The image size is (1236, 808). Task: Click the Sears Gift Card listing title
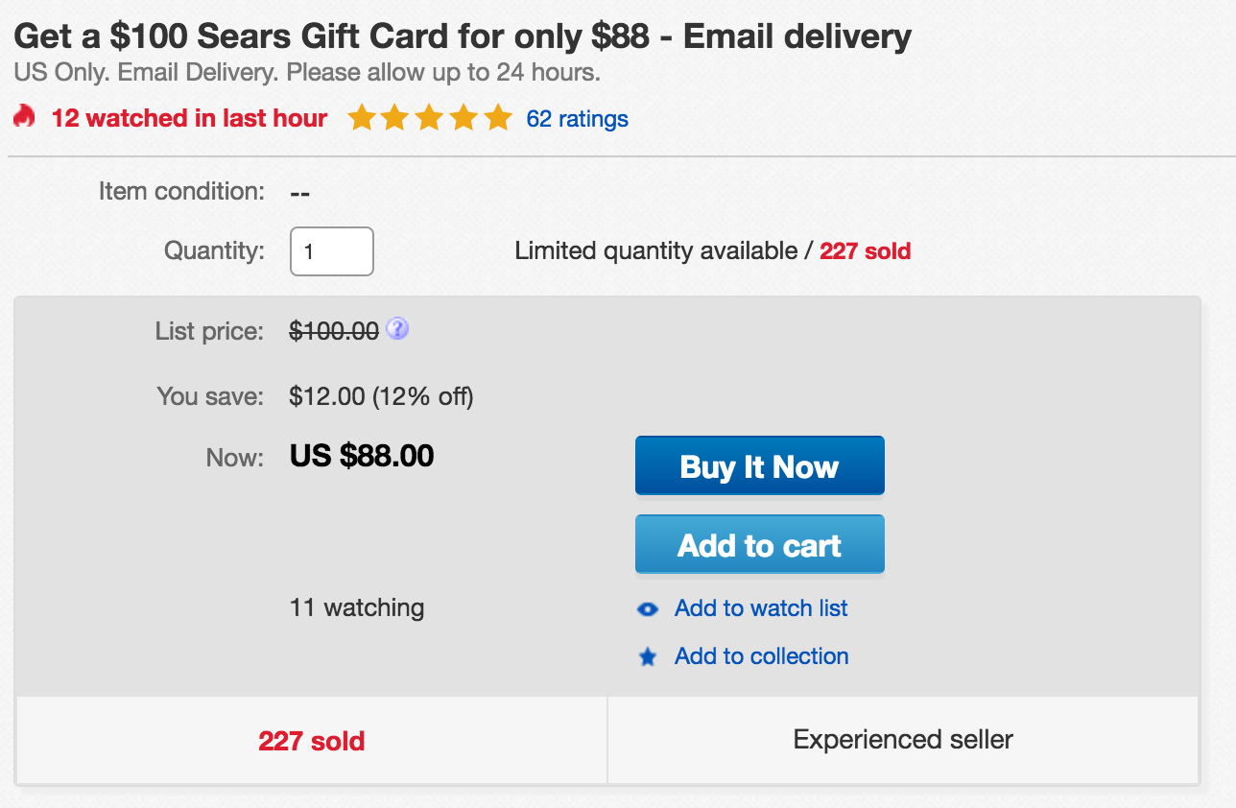pos(463,36)
